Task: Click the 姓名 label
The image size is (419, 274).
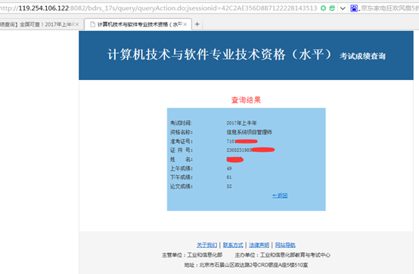Action: tap(182, 159)
